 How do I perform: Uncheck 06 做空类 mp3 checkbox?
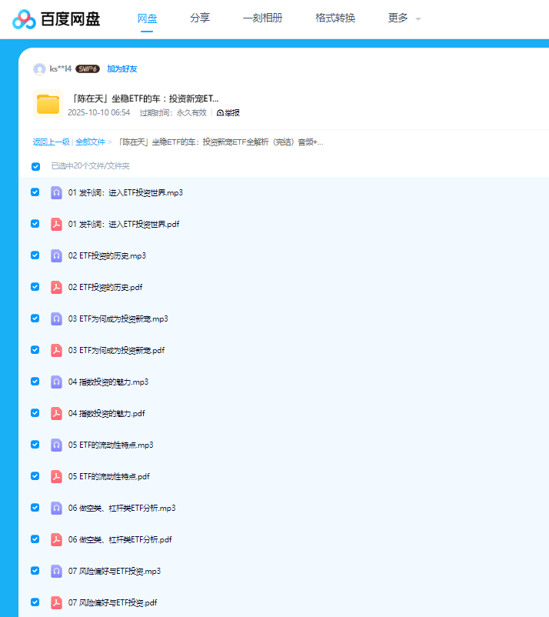coord(35,507)
